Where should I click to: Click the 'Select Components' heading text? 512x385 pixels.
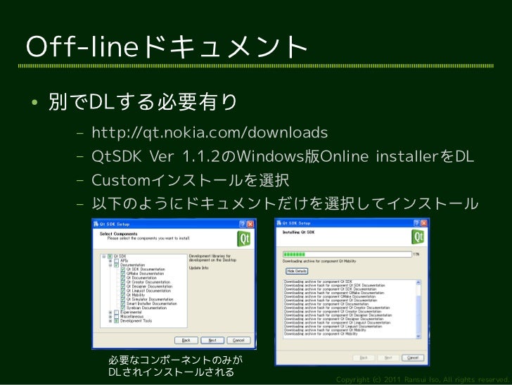[119, 234]
